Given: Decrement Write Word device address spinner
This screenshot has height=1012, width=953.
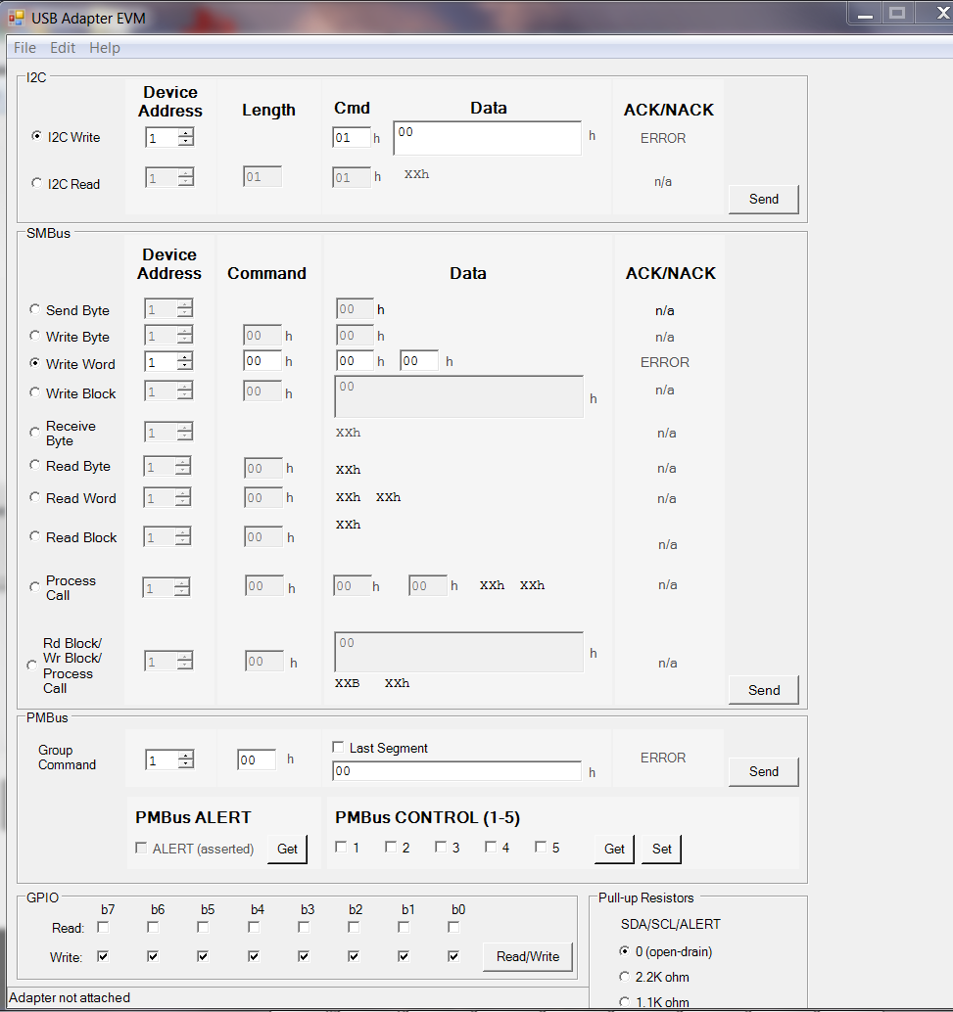Looking at the screenshot, I should [x=185, y=365].
